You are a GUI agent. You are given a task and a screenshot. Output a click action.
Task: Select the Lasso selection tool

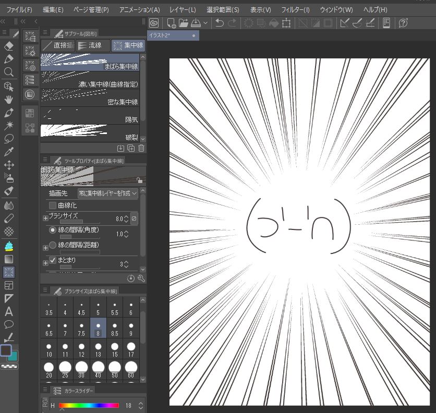[x=8, y=139]
